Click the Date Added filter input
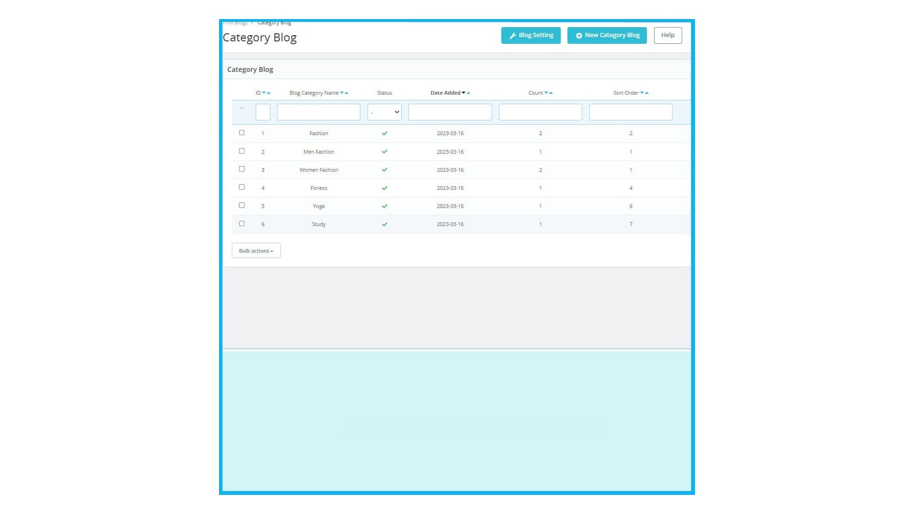The height and width of the screenshot is (514, 914). click(x=450, y=112)
